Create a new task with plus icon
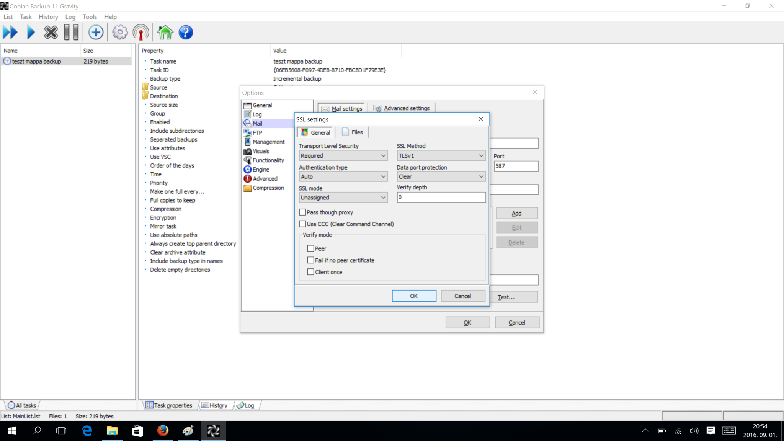 [96, 32]
